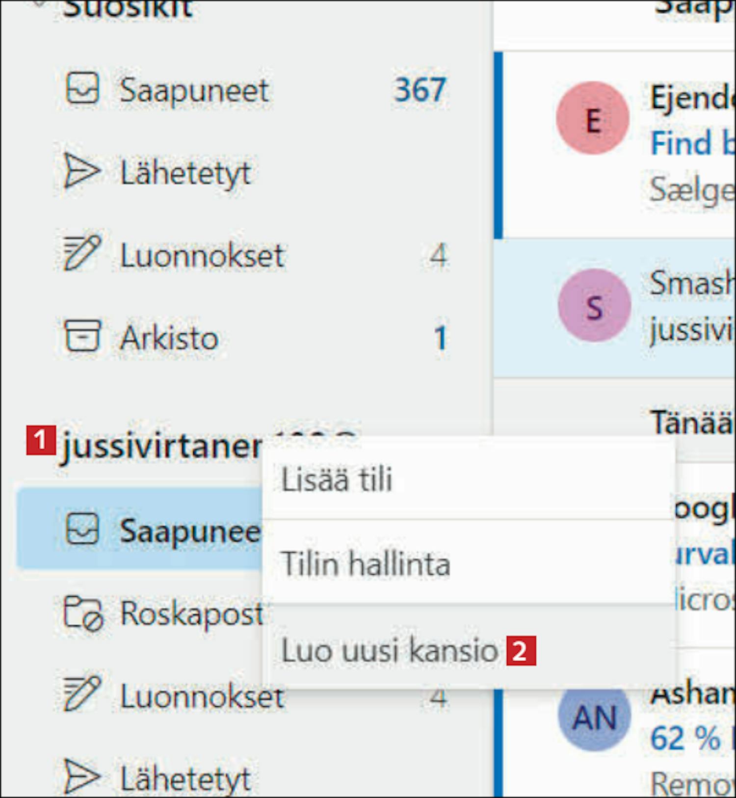
Task: Click the Roskaposti junk folder icon
Action: point(83,613)
